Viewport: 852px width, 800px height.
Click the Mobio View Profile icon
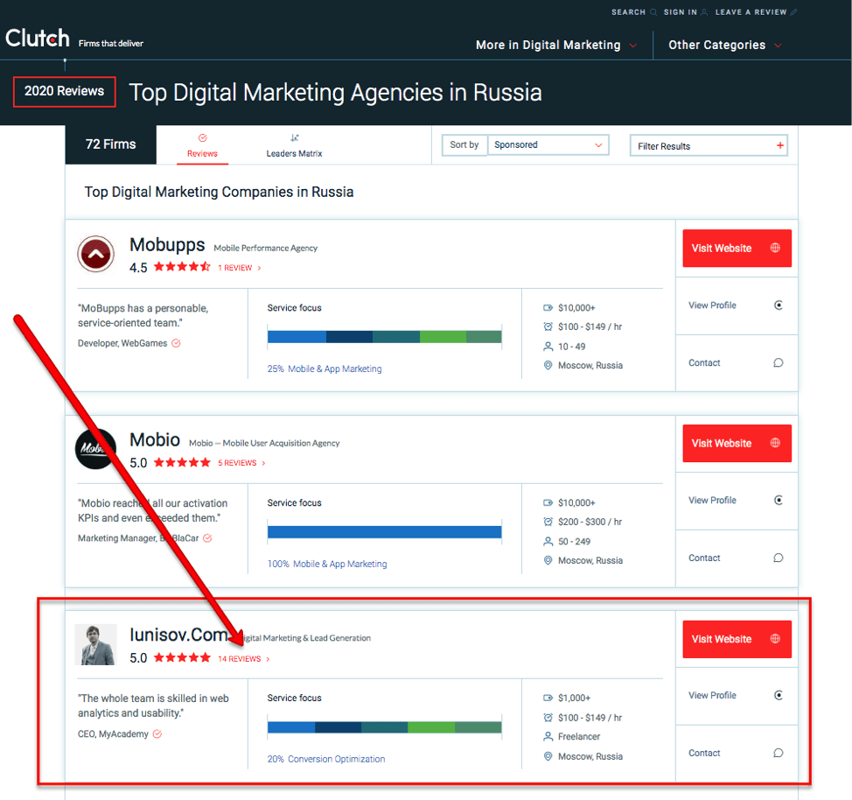point(779,501)
